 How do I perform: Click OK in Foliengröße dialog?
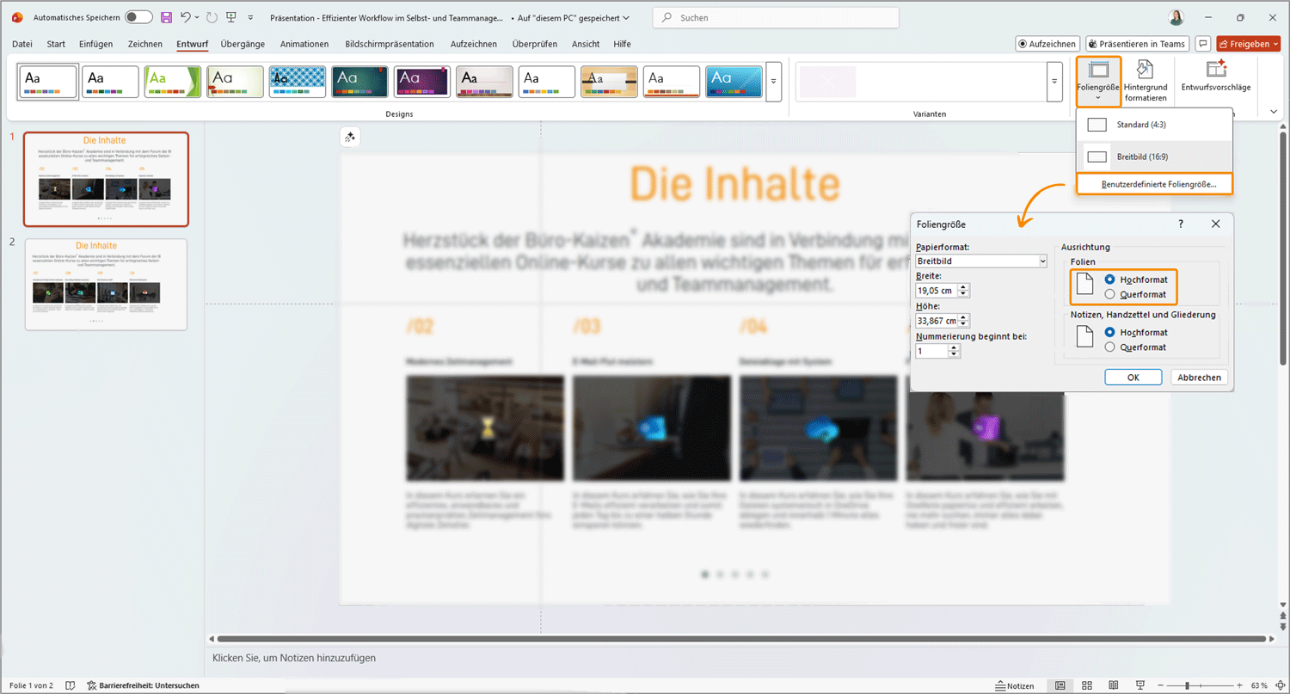(1133, 378)
